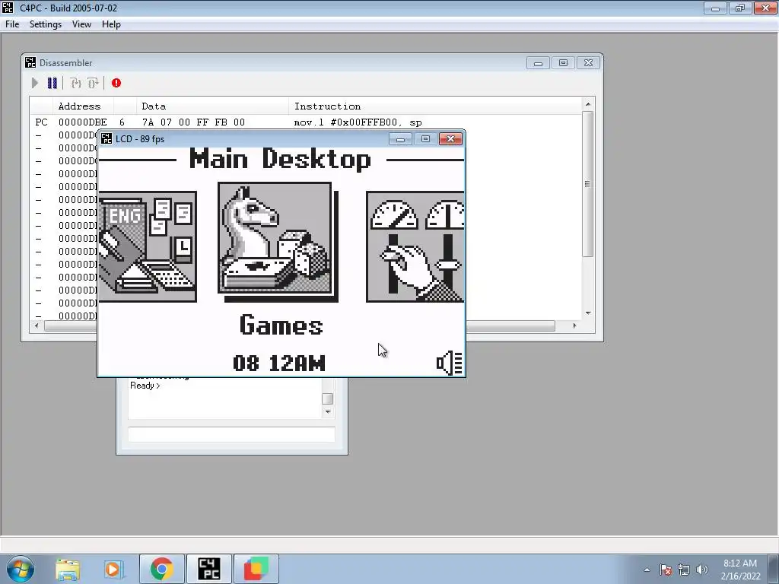Click the 08 12AM clock on LCD
Viewport: 779px width, 584px height.
coord(278,363)
